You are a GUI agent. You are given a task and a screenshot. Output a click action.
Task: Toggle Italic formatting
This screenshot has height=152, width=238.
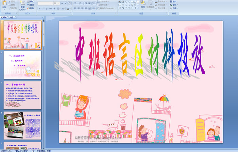[x=43, y=8]
